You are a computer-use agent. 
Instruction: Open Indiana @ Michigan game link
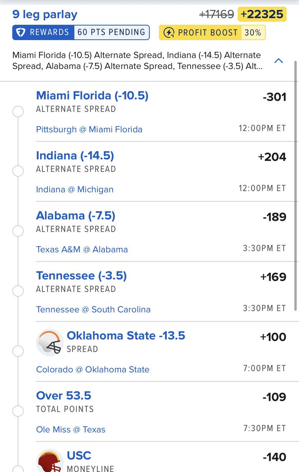click(x=75, y=189)
